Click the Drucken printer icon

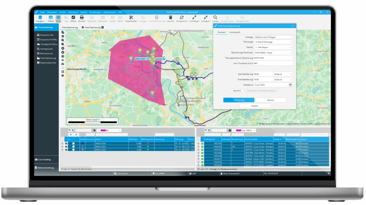point(82,17)
